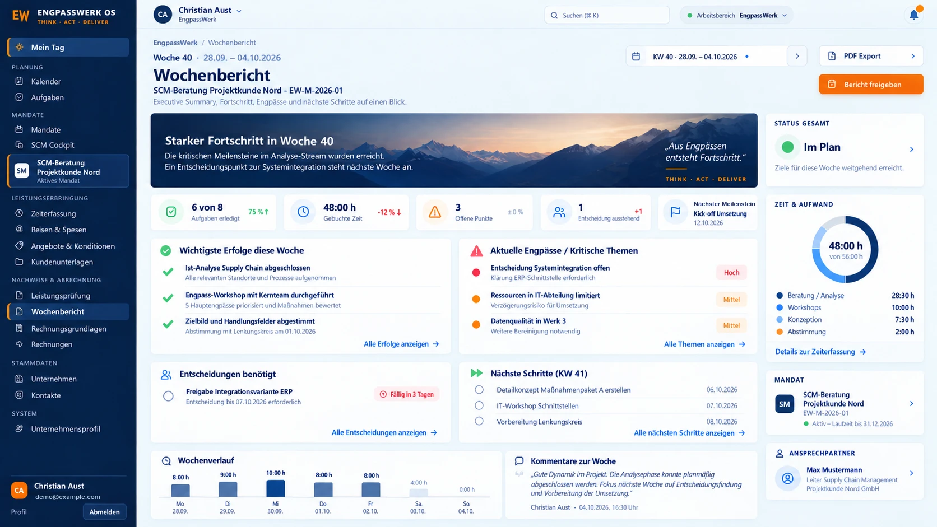Open the Mandat card chevron for EW-M-2026-01
The width and height of the screenshot is (937, 527).
(x=912, y=404)
